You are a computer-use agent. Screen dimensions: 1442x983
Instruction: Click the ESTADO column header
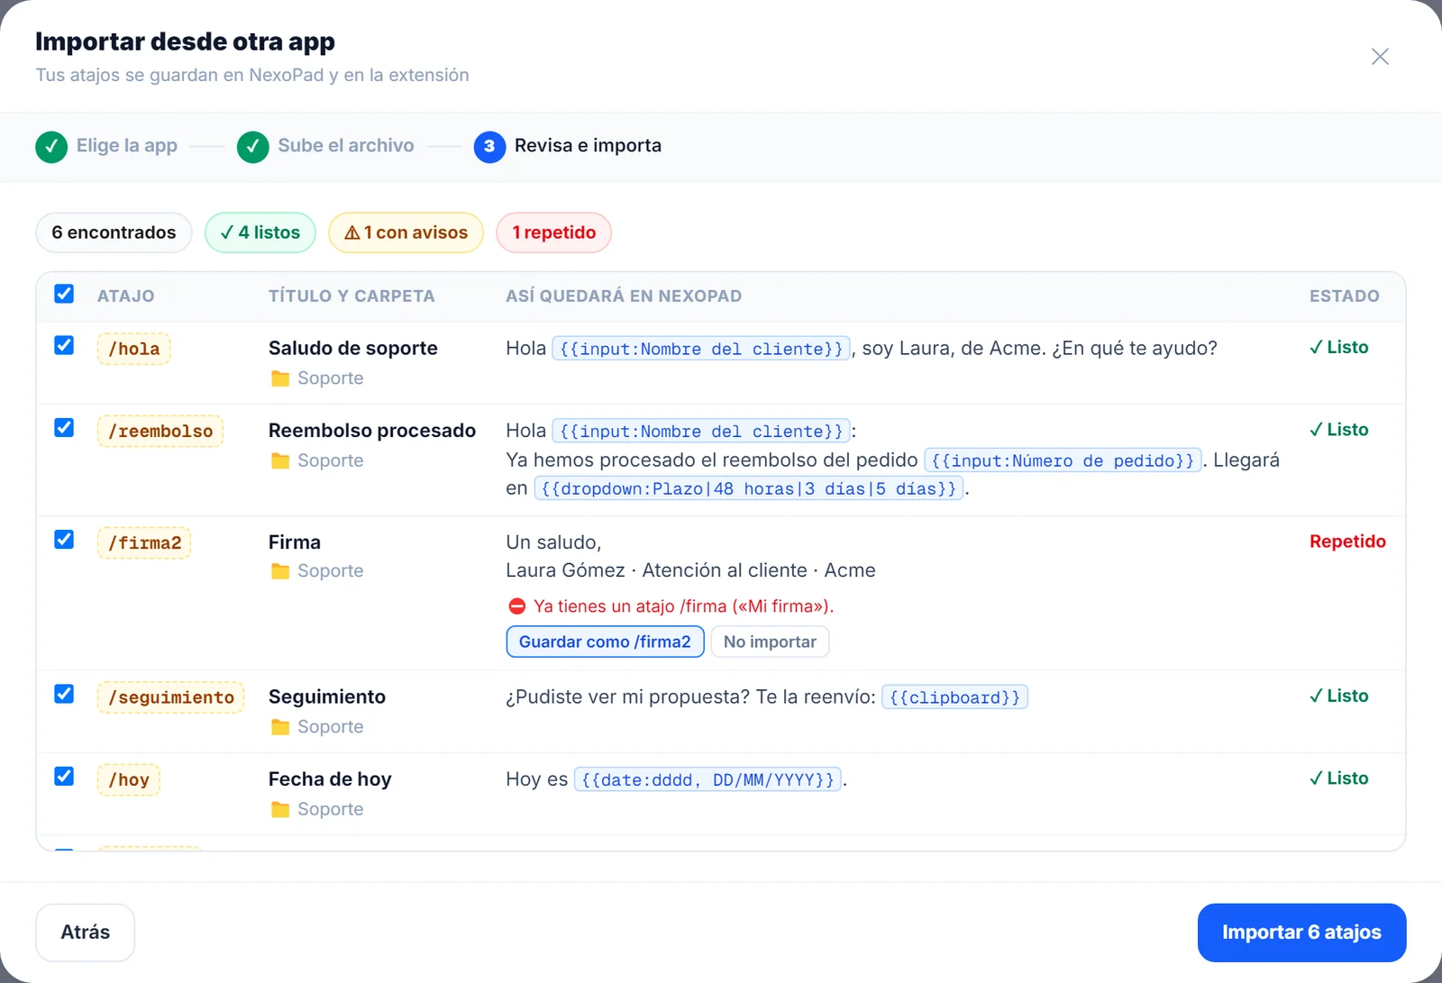[1345, 296]
